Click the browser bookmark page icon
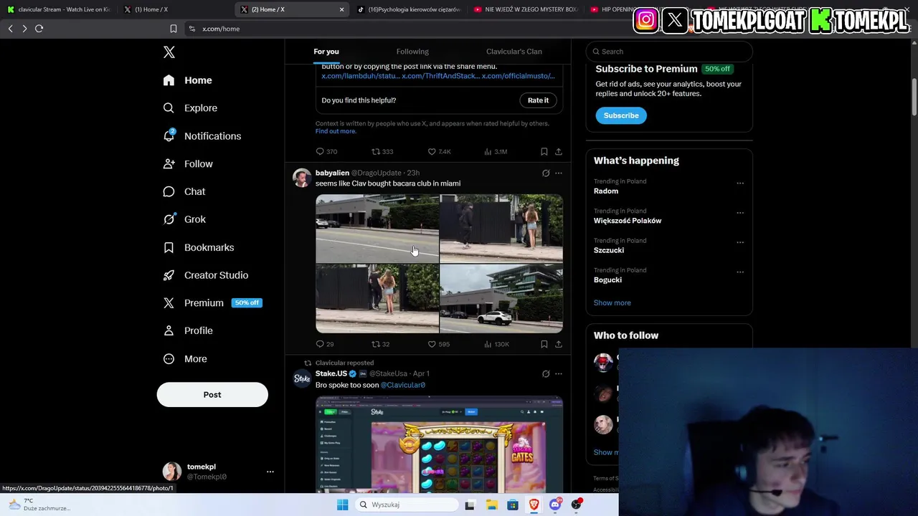The height and width of the screenshot is (516, 918). [173, 29]
